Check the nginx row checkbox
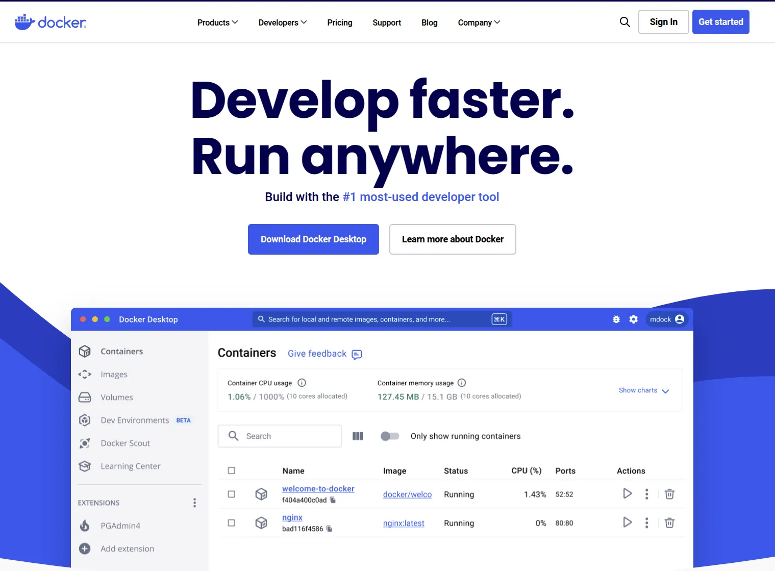The image size is (775, 571). [x=231, y=523]
